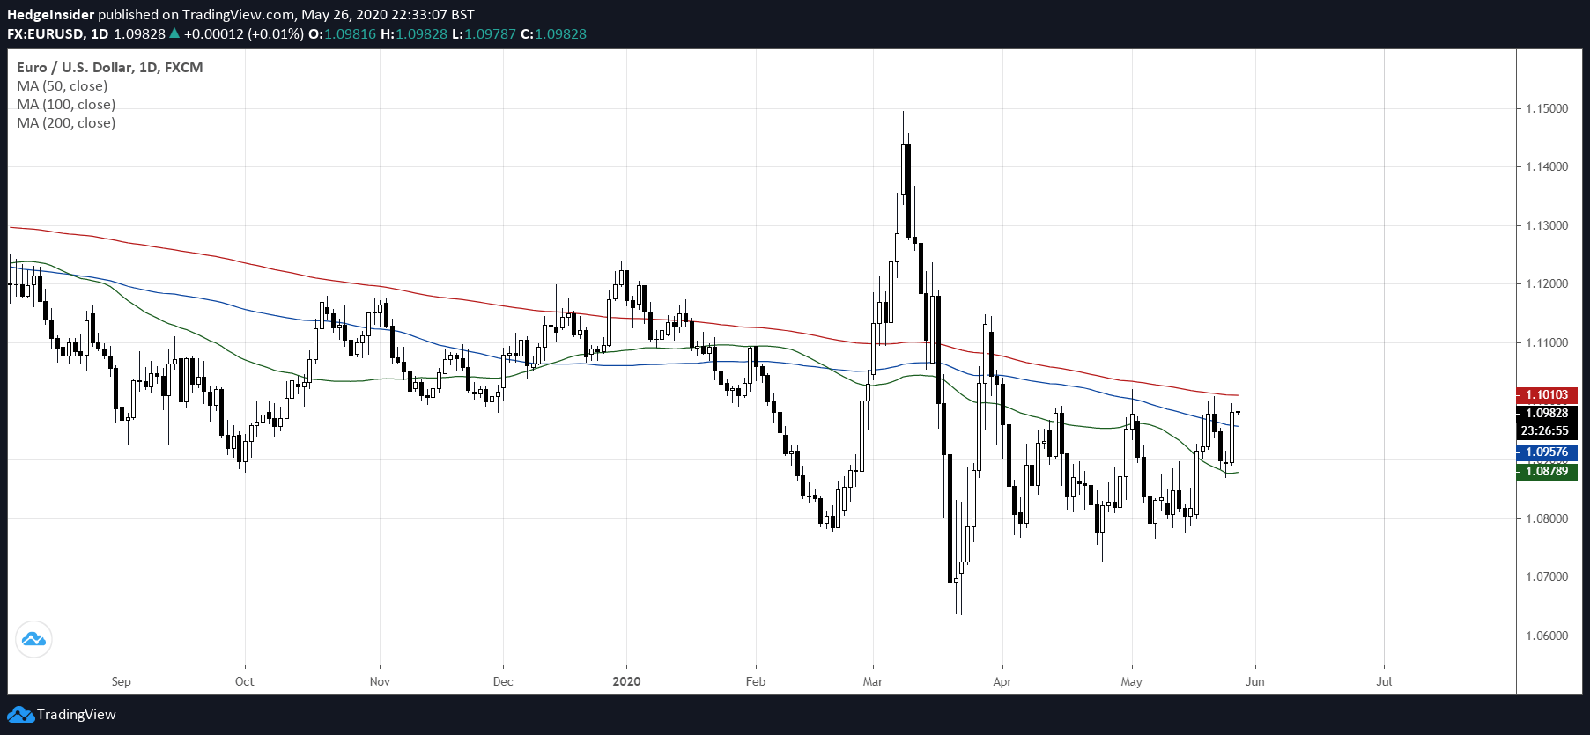Click the blue 1.09576 MA price tag
The image size is (1590, 735).
click(x=1546, y=452)
